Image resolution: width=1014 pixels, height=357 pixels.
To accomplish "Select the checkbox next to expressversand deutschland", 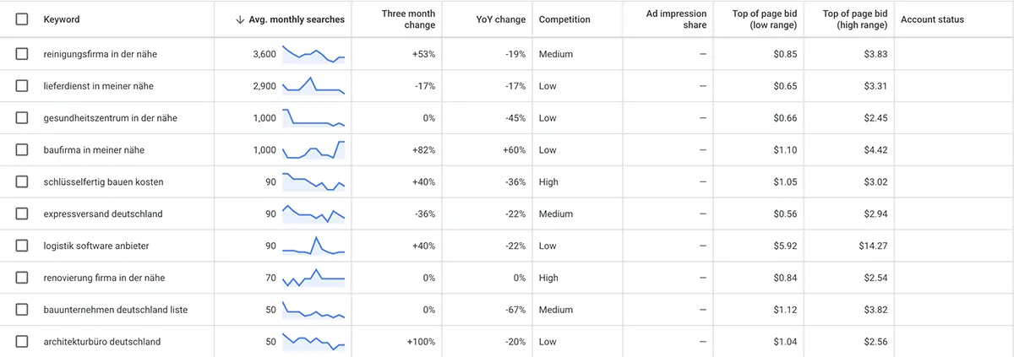I will click(22, 214).
